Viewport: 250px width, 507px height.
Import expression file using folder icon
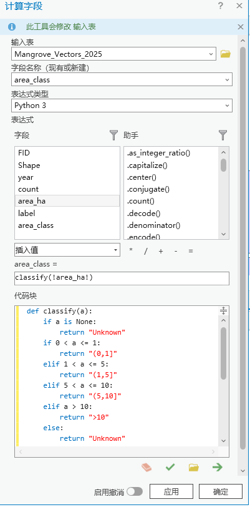point(193,467)
